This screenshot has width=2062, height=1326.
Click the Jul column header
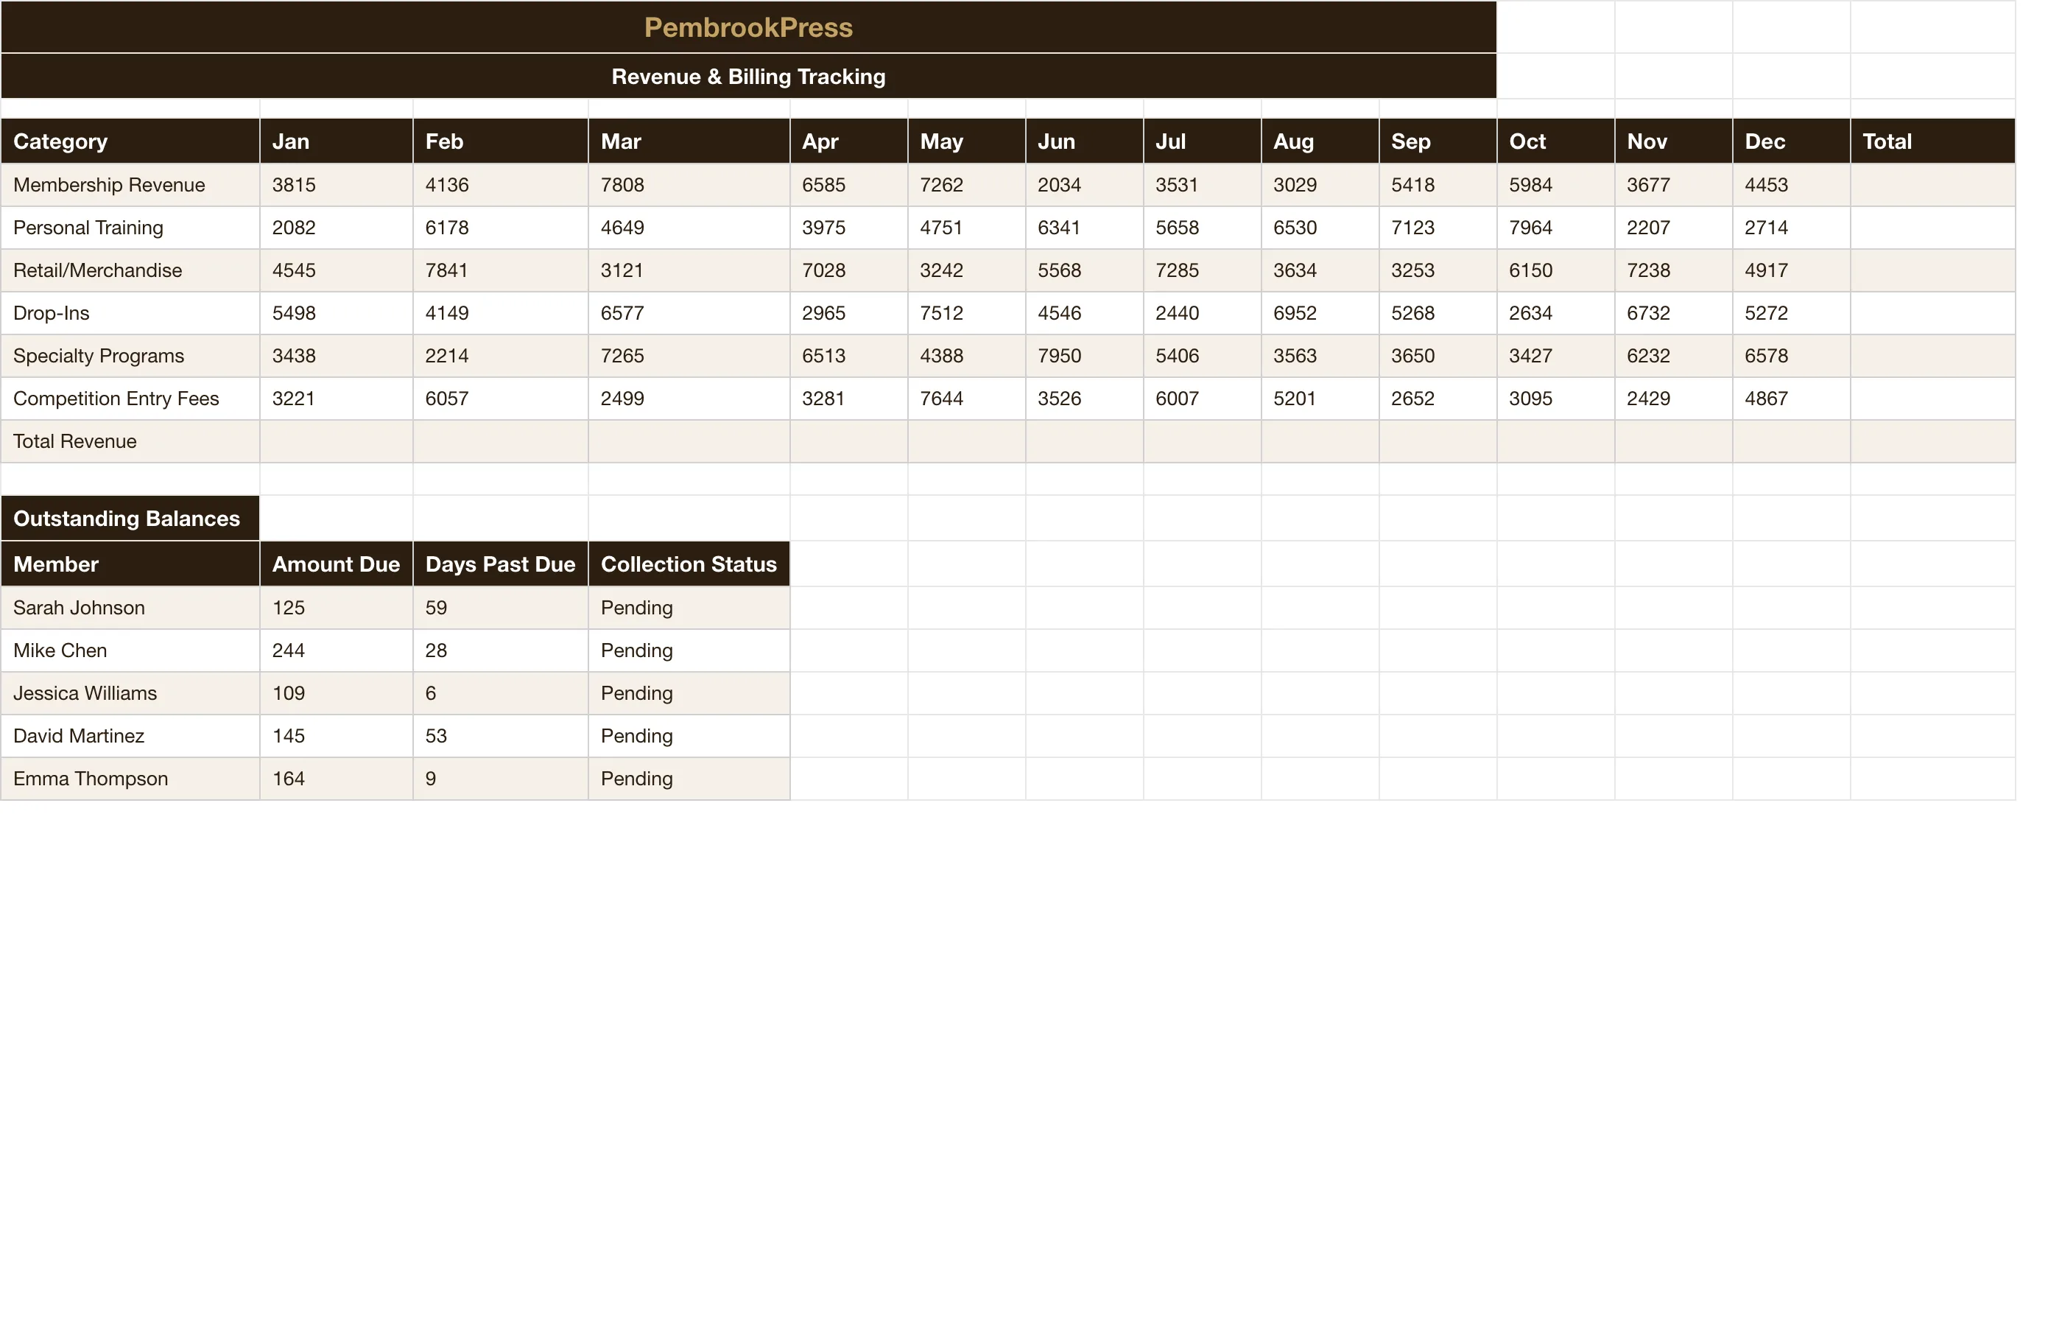coord(1203,141)
